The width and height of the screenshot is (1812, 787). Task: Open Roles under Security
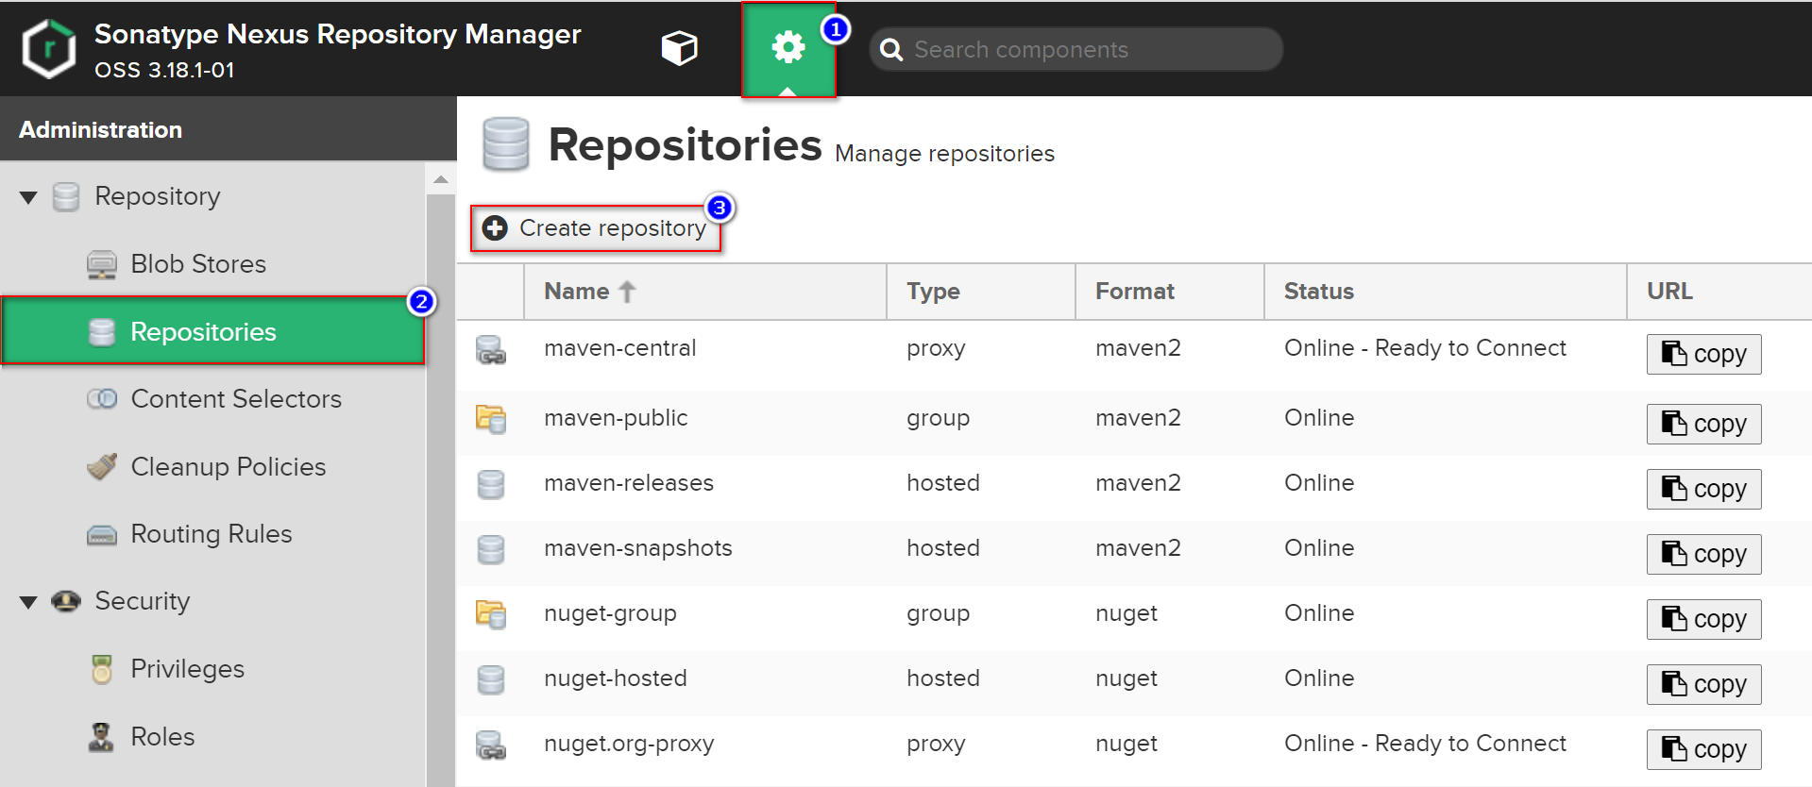(163, 737)
